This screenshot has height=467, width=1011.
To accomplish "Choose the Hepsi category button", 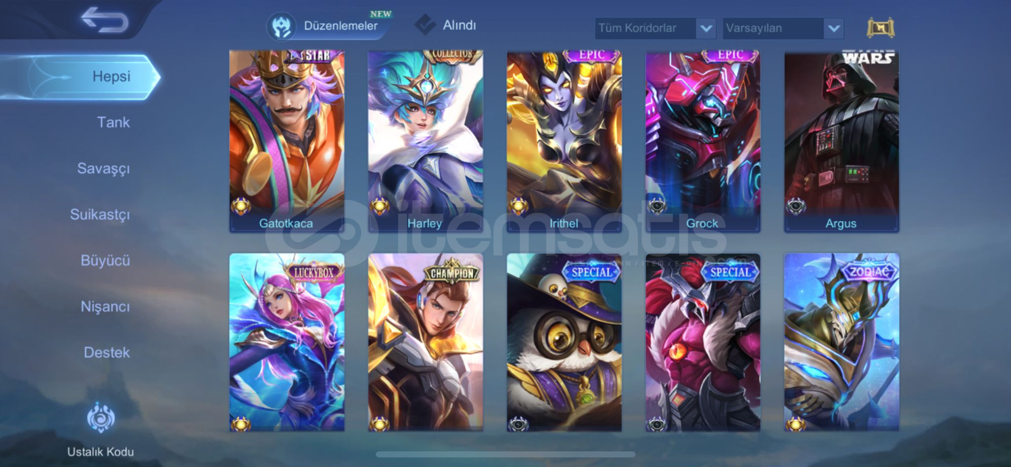I will pyautogui.click(x=79, y=77).
